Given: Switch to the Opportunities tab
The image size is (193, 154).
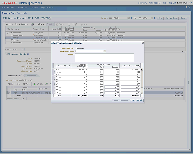Looking at the screenshot, I should pyautogui.click(x=31, y=76).
